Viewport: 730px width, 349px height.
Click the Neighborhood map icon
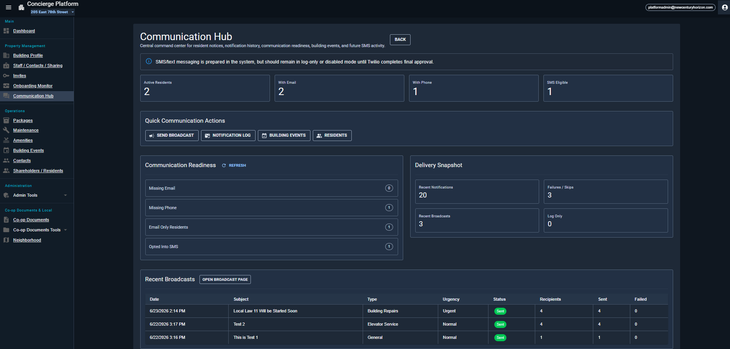(x=6, y=240)
